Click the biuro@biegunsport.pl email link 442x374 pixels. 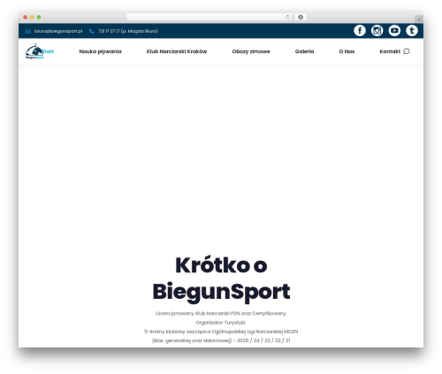tap(58, 31)
